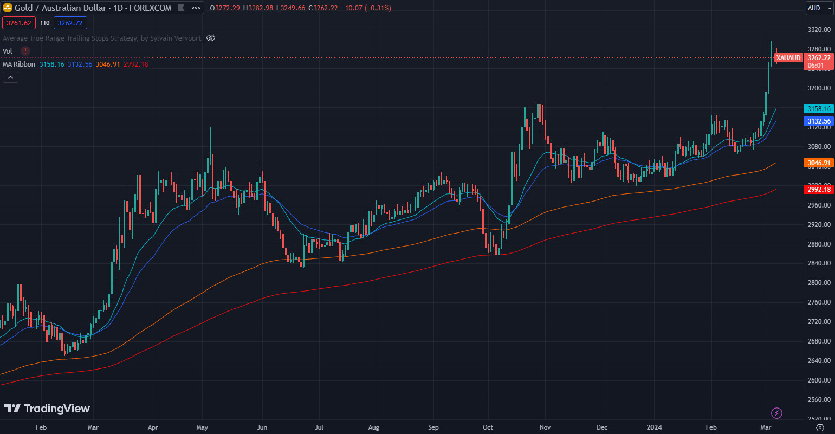This screenshot has height=434, width=835.
Task: Click the purple lightning bolt icon
Action: coord(776,413)
